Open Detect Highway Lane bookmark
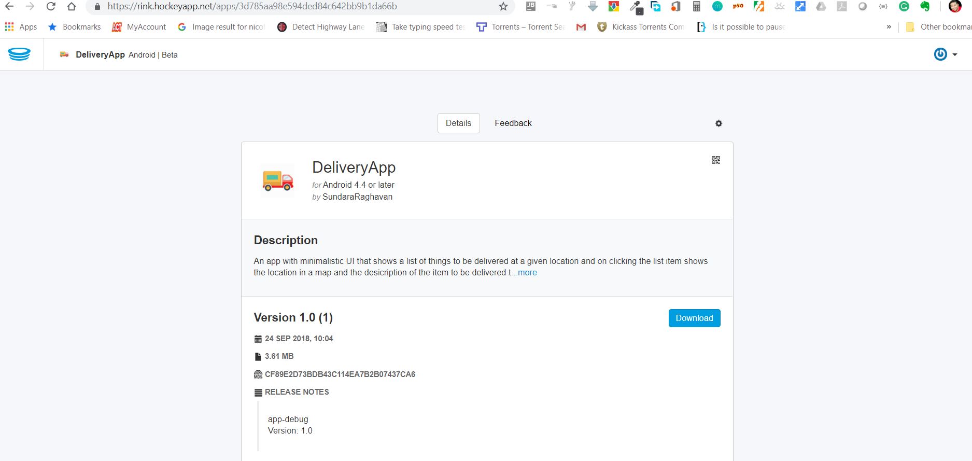 (x=321, y=27)
